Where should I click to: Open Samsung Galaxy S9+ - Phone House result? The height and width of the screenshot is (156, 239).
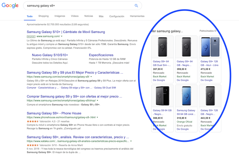click(54, 113)
